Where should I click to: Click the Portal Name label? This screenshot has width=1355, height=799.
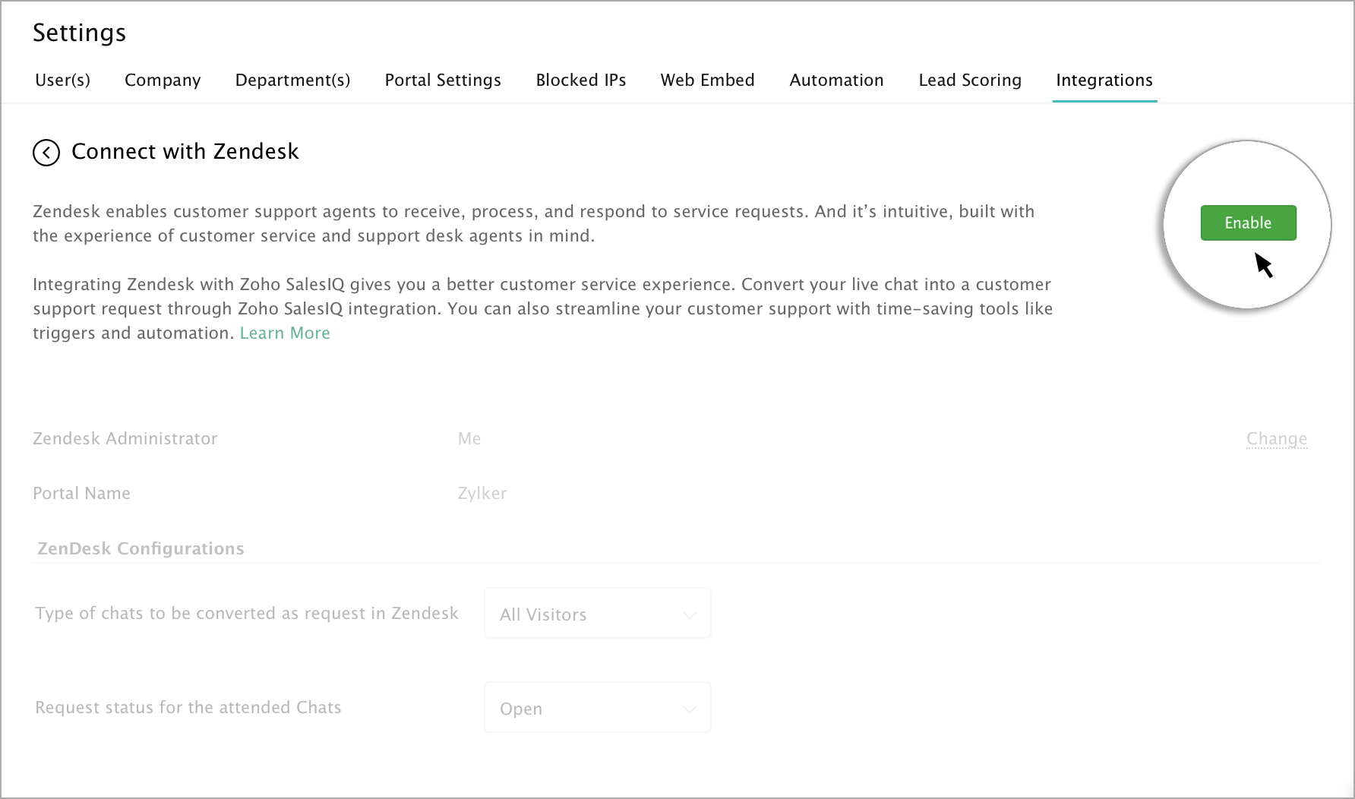[x=81, y=494]
